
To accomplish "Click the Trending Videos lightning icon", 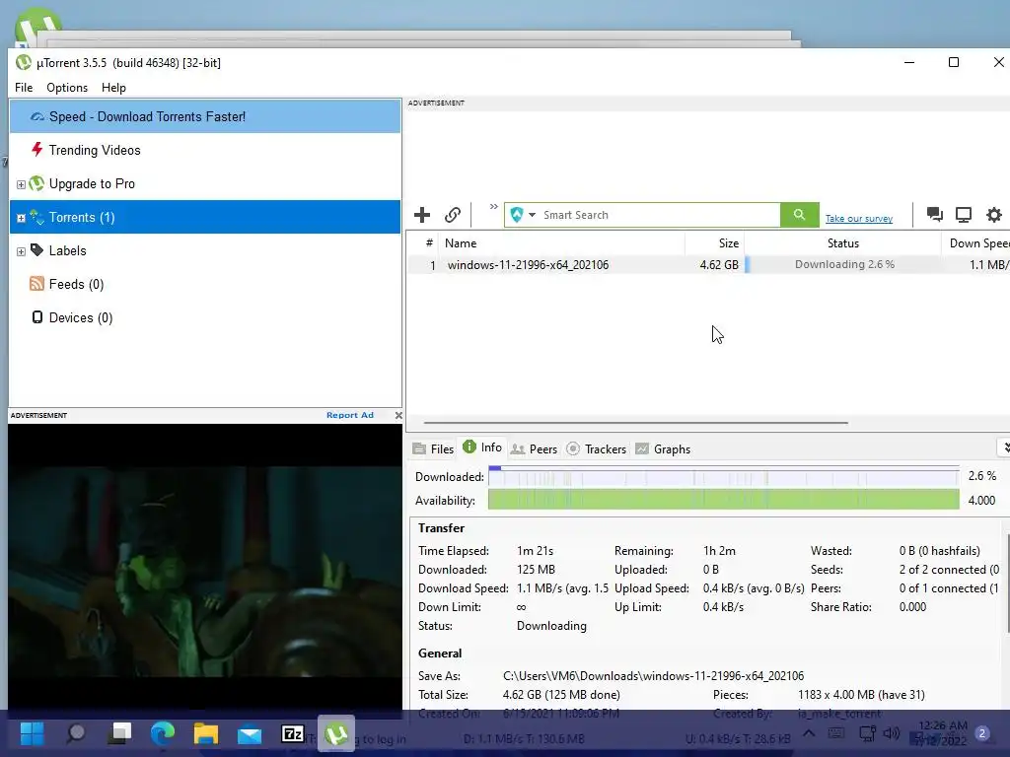I will (37, 150).
